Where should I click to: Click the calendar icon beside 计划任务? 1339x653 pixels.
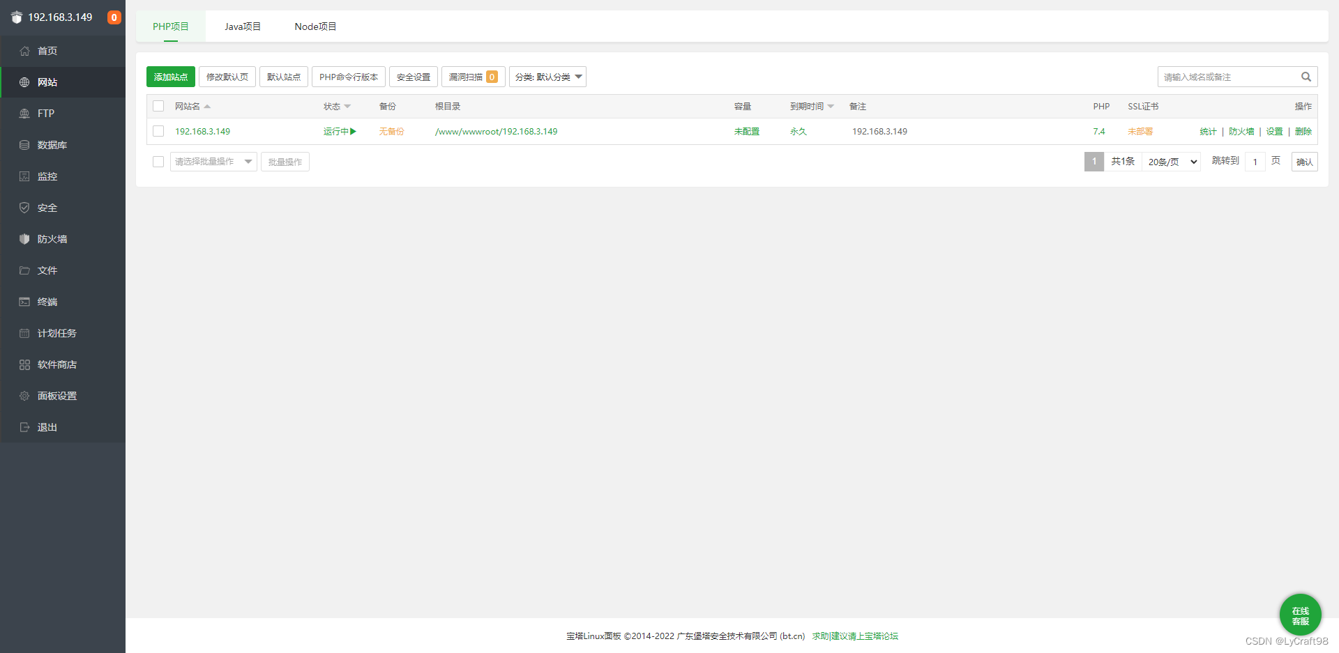(x=24, y=333)
